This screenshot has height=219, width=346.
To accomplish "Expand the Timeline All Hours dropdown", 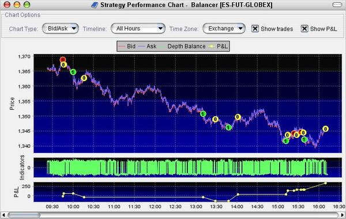I will 138,29.
